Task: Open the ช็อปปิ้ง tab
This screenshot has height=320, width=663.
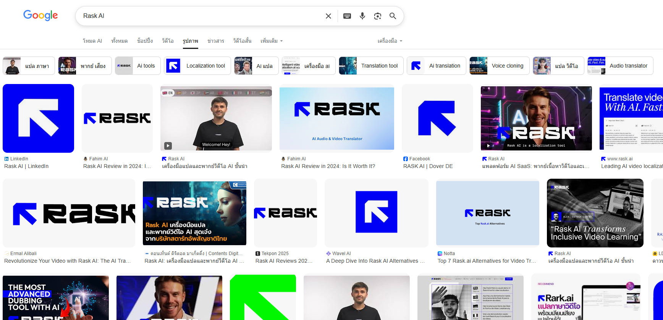Action: pos(145,41)
